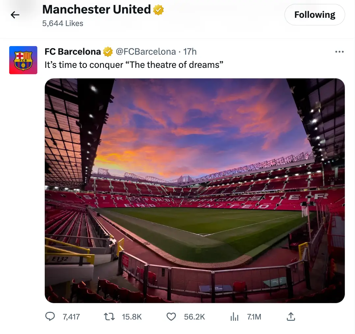The image size is (355, 334).
Task: Click FC Barcelona's gold verified badge
Action: click(108, 51)
